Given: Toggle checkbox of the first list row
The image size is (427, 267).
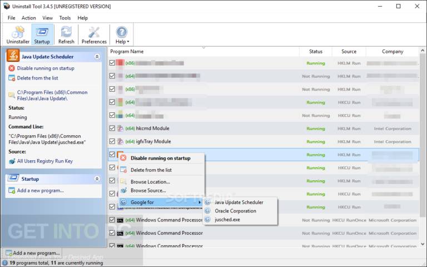Looking at the screenshot, I should (x=112, y=63).
